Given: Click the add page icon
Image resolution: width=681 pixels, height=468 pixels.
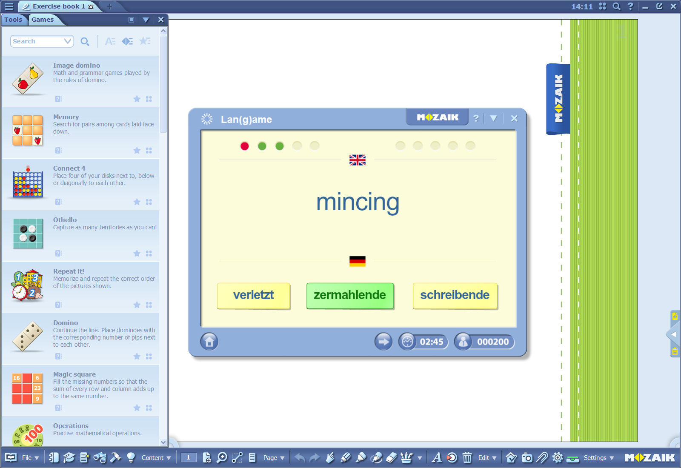Looking at the screenshot, I should (x=207, y=458).
